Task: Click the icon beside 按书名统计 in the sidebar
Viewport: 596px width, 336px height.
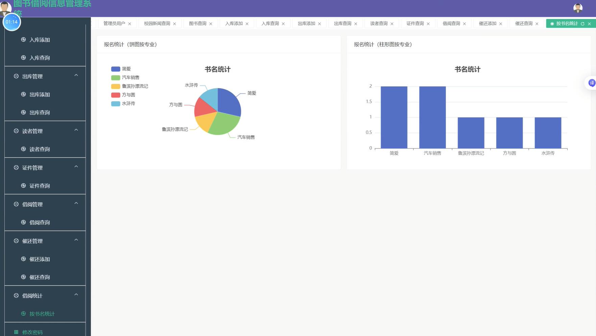Action: point(23,314)
